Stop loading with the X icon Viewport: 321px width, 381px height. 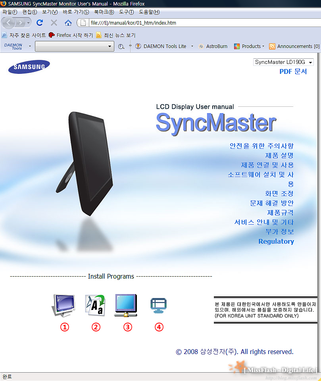pos(54,23)
